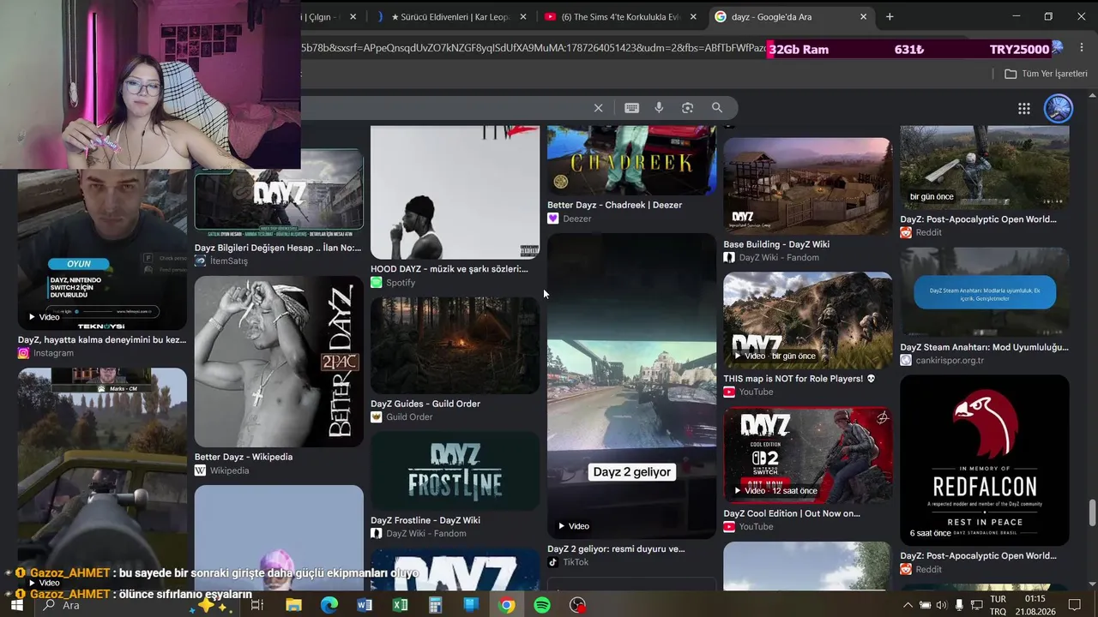Click the microphone tray icon
1098x617 pixels.
coord(959,605)
